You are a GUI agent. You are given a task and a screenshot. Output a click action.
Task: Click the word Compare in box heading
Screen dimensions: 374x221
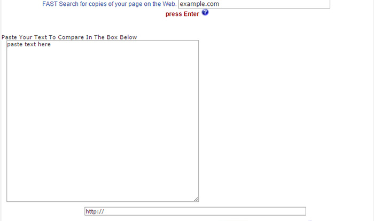[71, 37]
